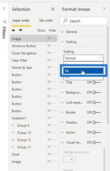This screenshot has height=171, width=110.
Task: Click the Filters pane funnel icon
Action: (5, 22)
